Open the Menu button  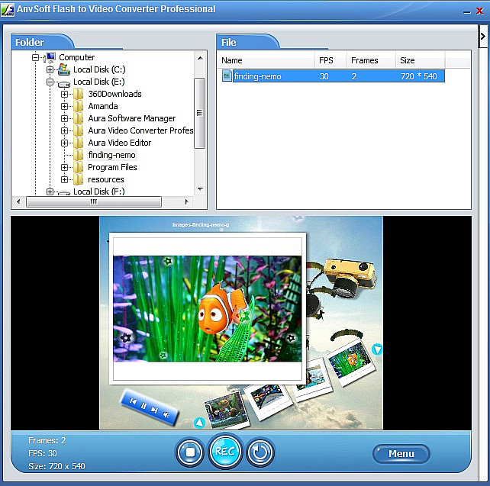[x=401, y=453]
